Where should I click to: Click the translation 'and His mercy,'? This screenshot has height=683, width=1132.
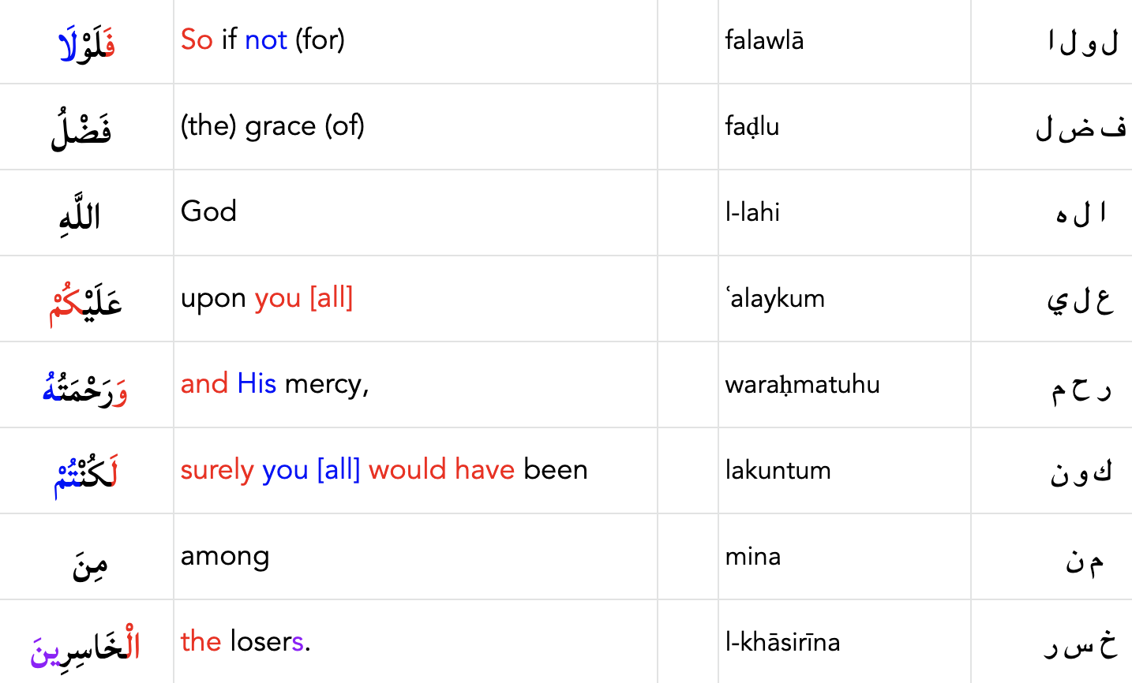click(275, 384)
